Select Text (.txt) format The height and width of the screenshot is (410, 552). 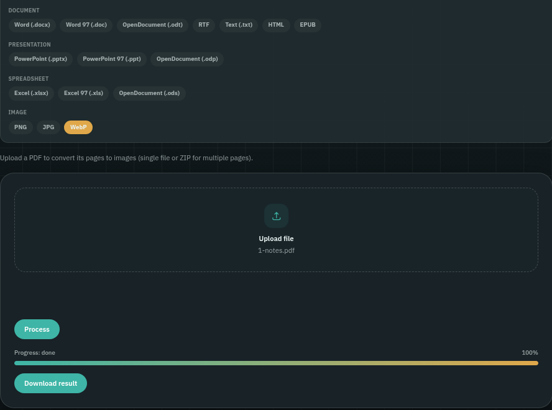[x=239, y=25]
